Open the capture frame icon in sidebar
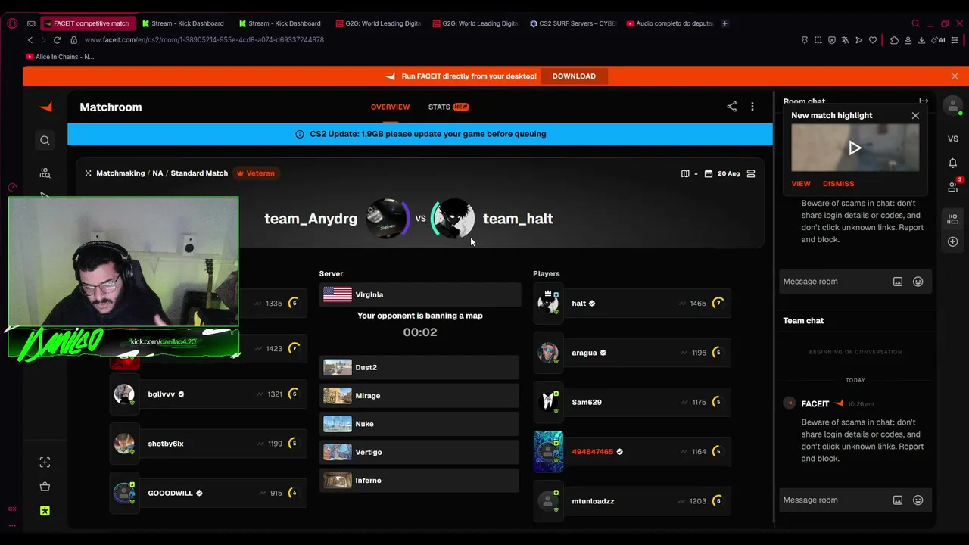 tap(45, 462)
